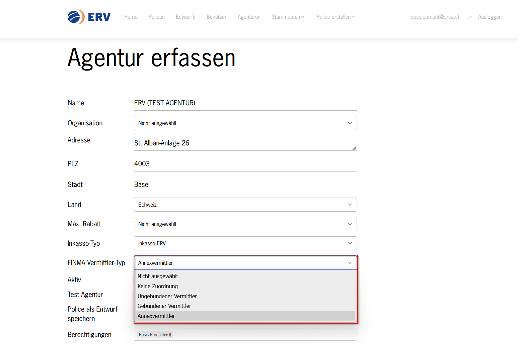Click the PLZ input field
This screenshot has width=518, height=344.
tap(245, 164)
